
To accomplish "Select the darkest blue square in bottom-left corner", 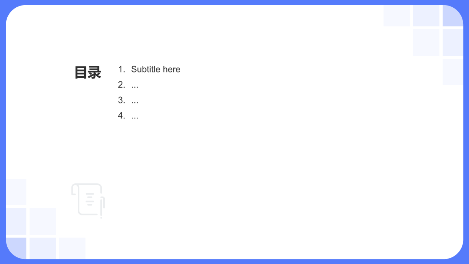I will (x=16, y=248).
